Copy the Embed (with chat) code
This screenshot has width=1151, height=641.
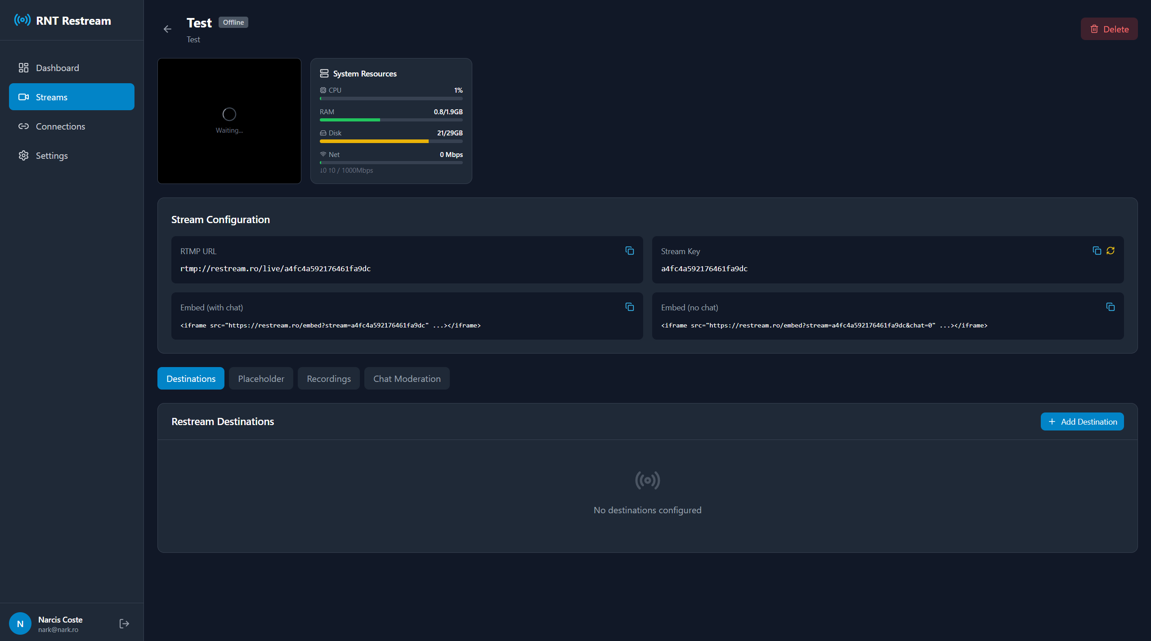pyautogui.click(x=629, y=306)
